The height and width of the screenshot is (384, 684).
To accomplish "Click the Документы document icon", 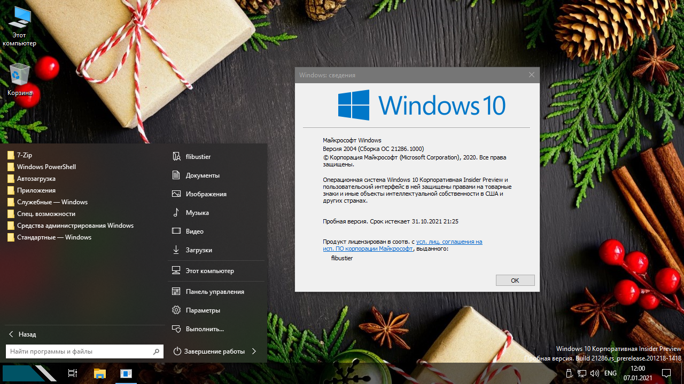I will click(x=176, y=175).
